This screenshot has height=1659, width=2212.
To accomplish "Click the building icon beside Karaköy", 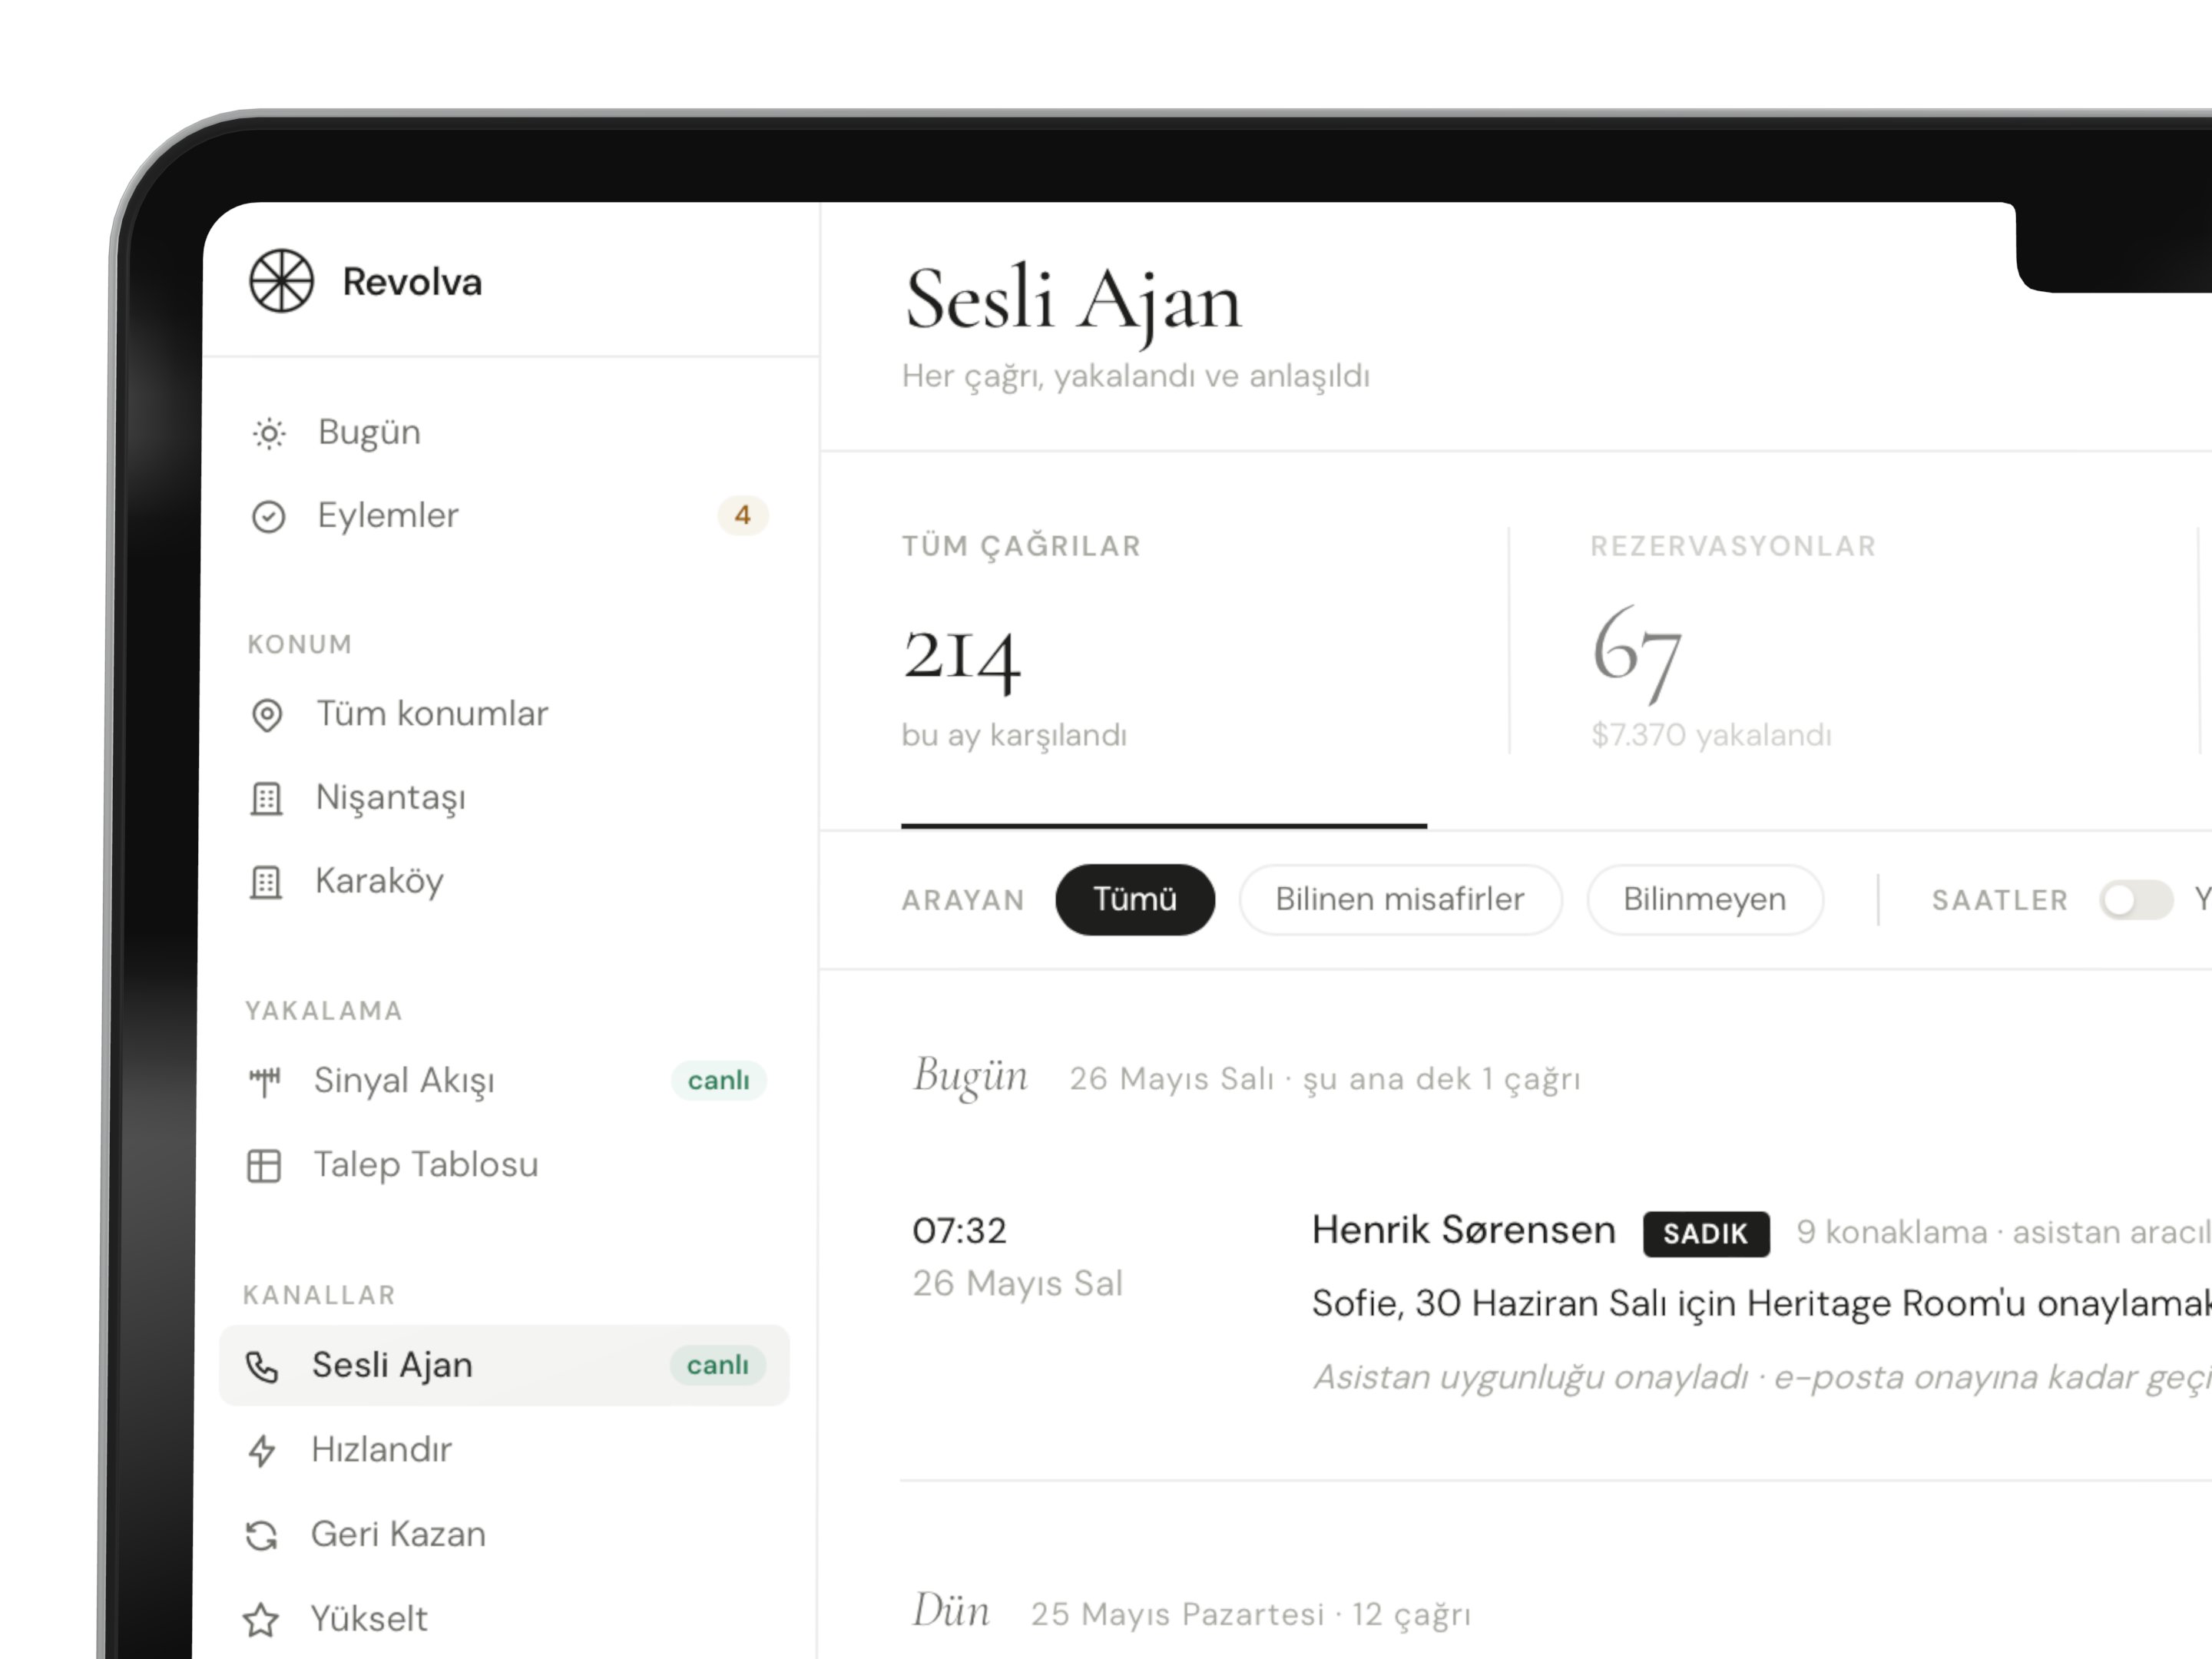I will click(x=265, y=882).
